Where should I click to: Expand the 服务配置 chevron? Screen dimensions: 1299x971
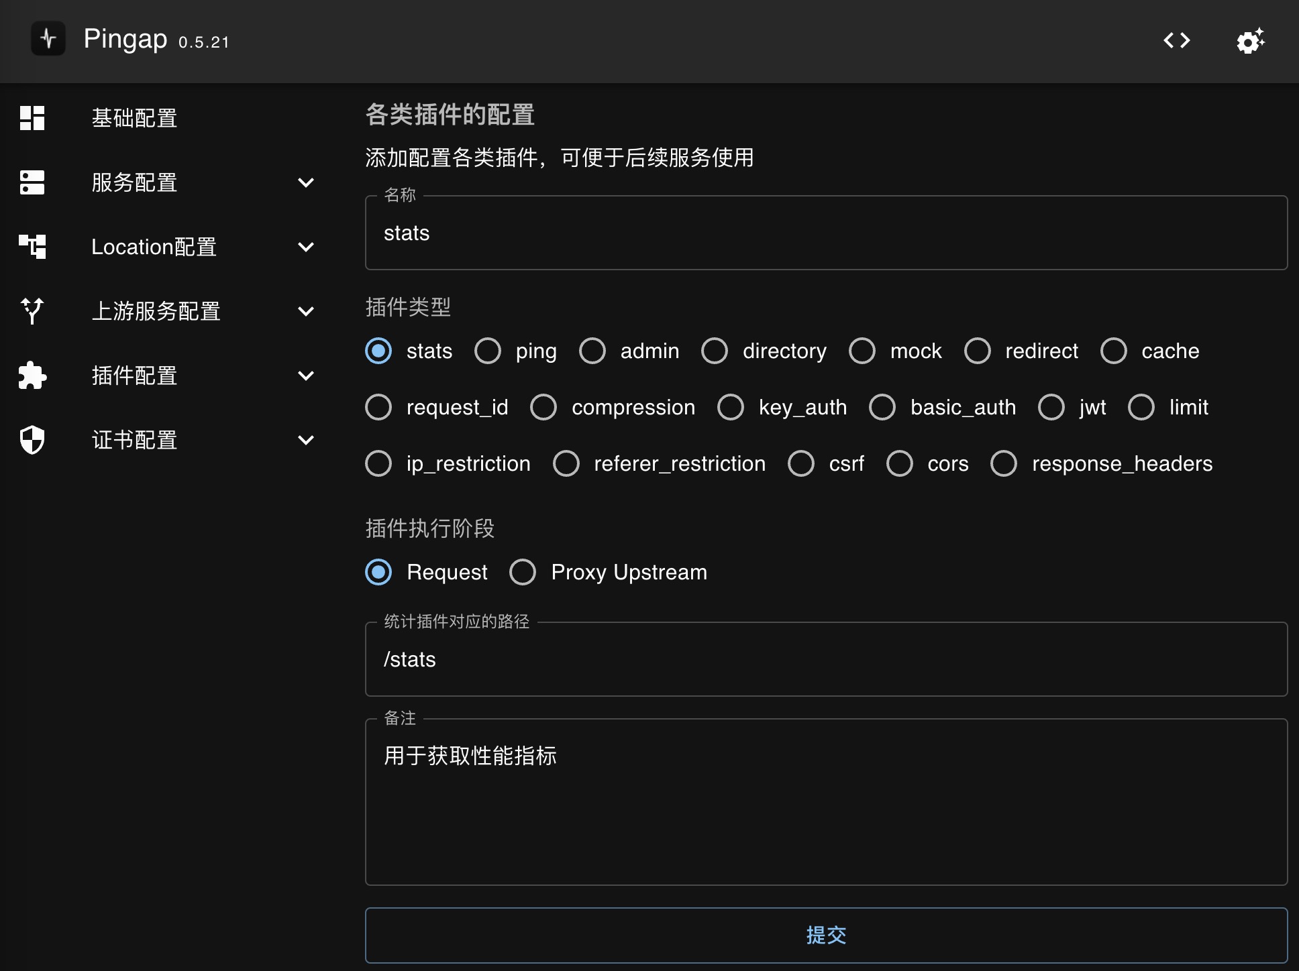coord(306,182)
